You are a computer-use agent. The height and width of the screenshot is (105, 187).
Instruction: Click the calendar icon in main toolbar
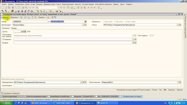[82, 8]
